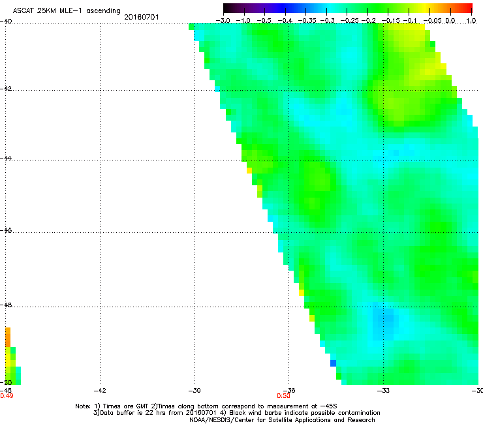Click the longitude label -36
483x424 pixels.
[289, 391]
